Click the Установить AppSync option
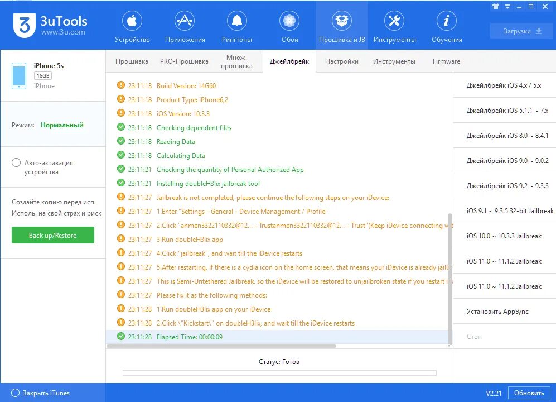The width and height of the screenshot is (556, 402). [x=505, y=312]
